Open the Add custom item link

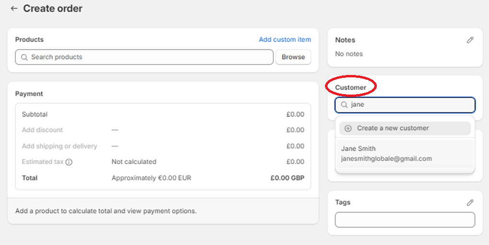pyautogui.click(x=285, y=40)
